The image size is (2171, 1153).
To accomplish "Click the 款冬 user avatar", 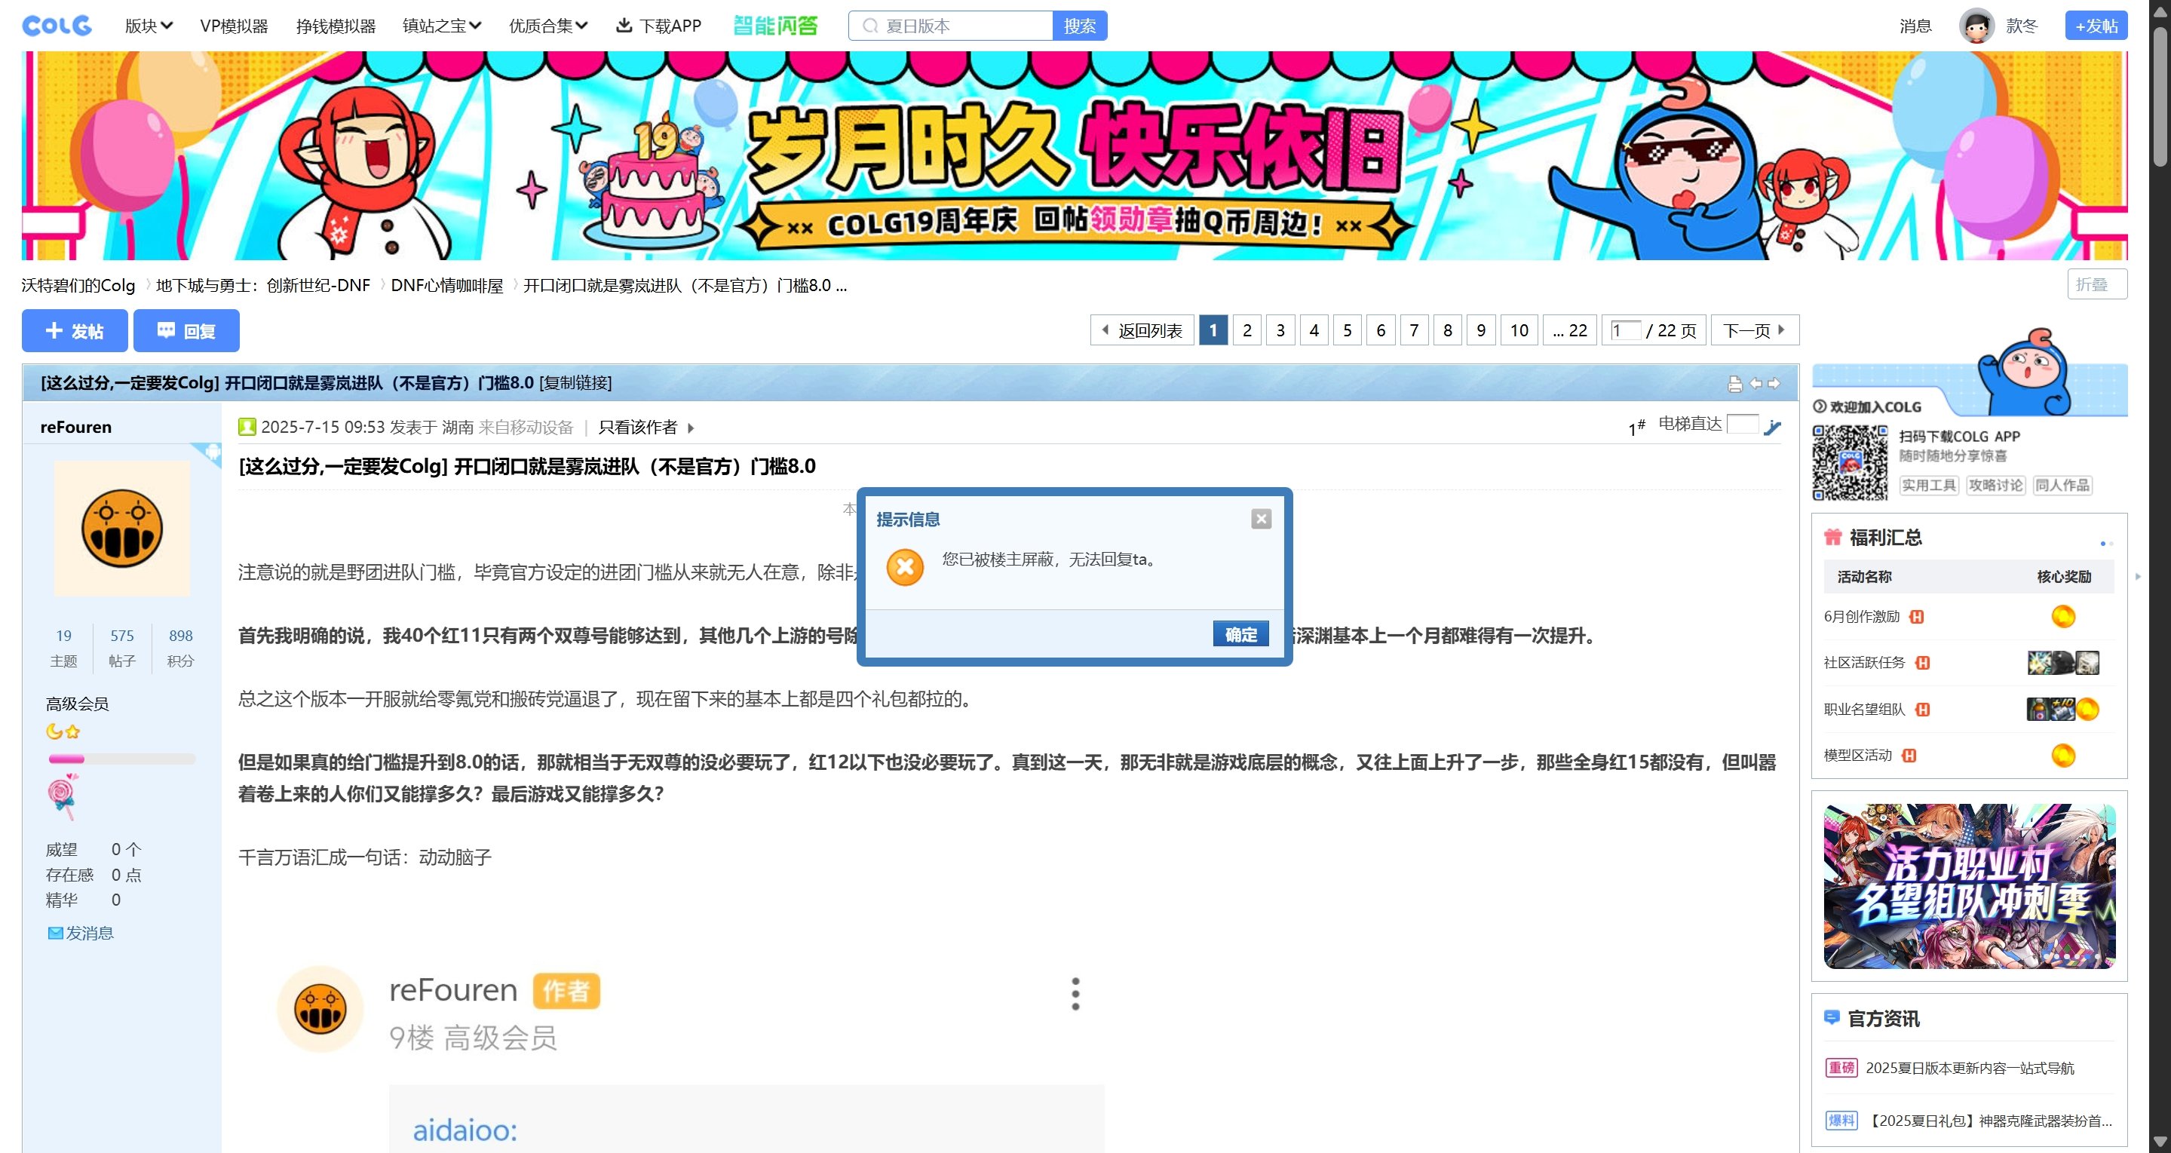I will tap(1976, 26).
